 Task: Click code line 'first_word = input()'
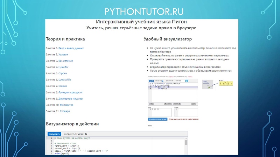[66, 146]
